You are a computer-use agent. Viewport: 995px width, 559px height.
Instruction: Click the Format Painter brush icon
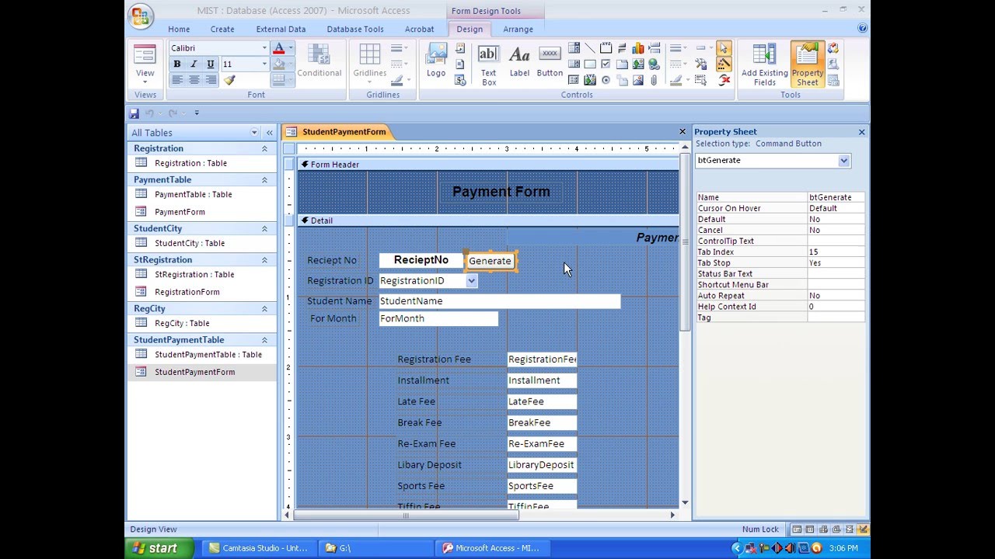tap(229, 80)
